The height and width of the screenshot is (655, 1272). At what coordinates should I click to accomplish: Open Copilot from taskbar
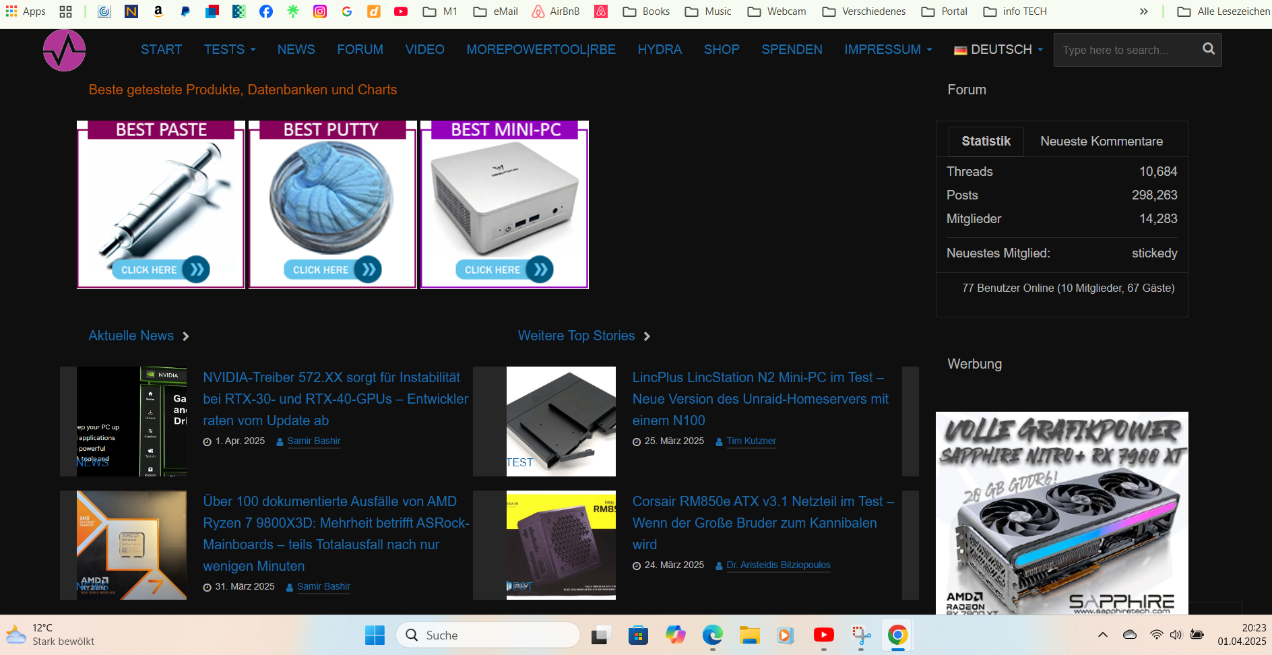coord(675,635)
